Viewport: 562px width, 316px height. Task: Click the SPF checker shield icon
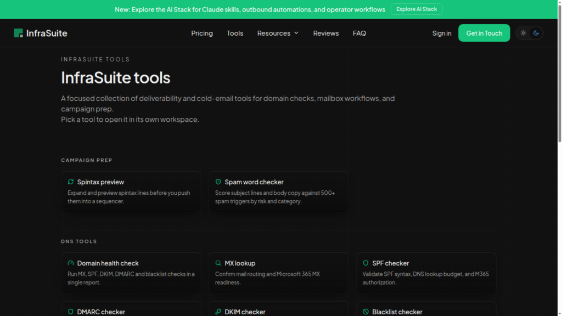(366, 263)
